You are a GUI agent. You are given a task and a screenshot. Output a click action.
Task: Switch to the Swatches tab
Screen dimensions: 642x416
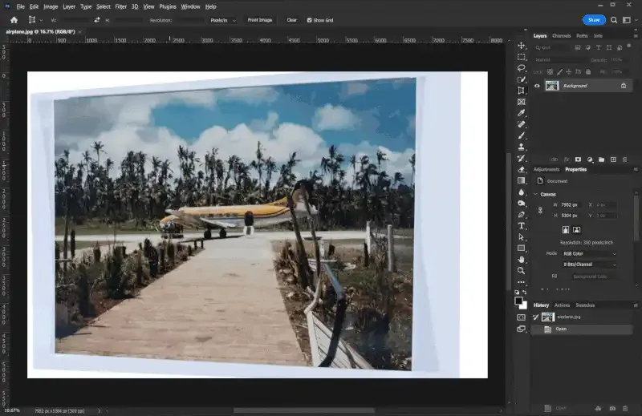(x=585, y=305)
